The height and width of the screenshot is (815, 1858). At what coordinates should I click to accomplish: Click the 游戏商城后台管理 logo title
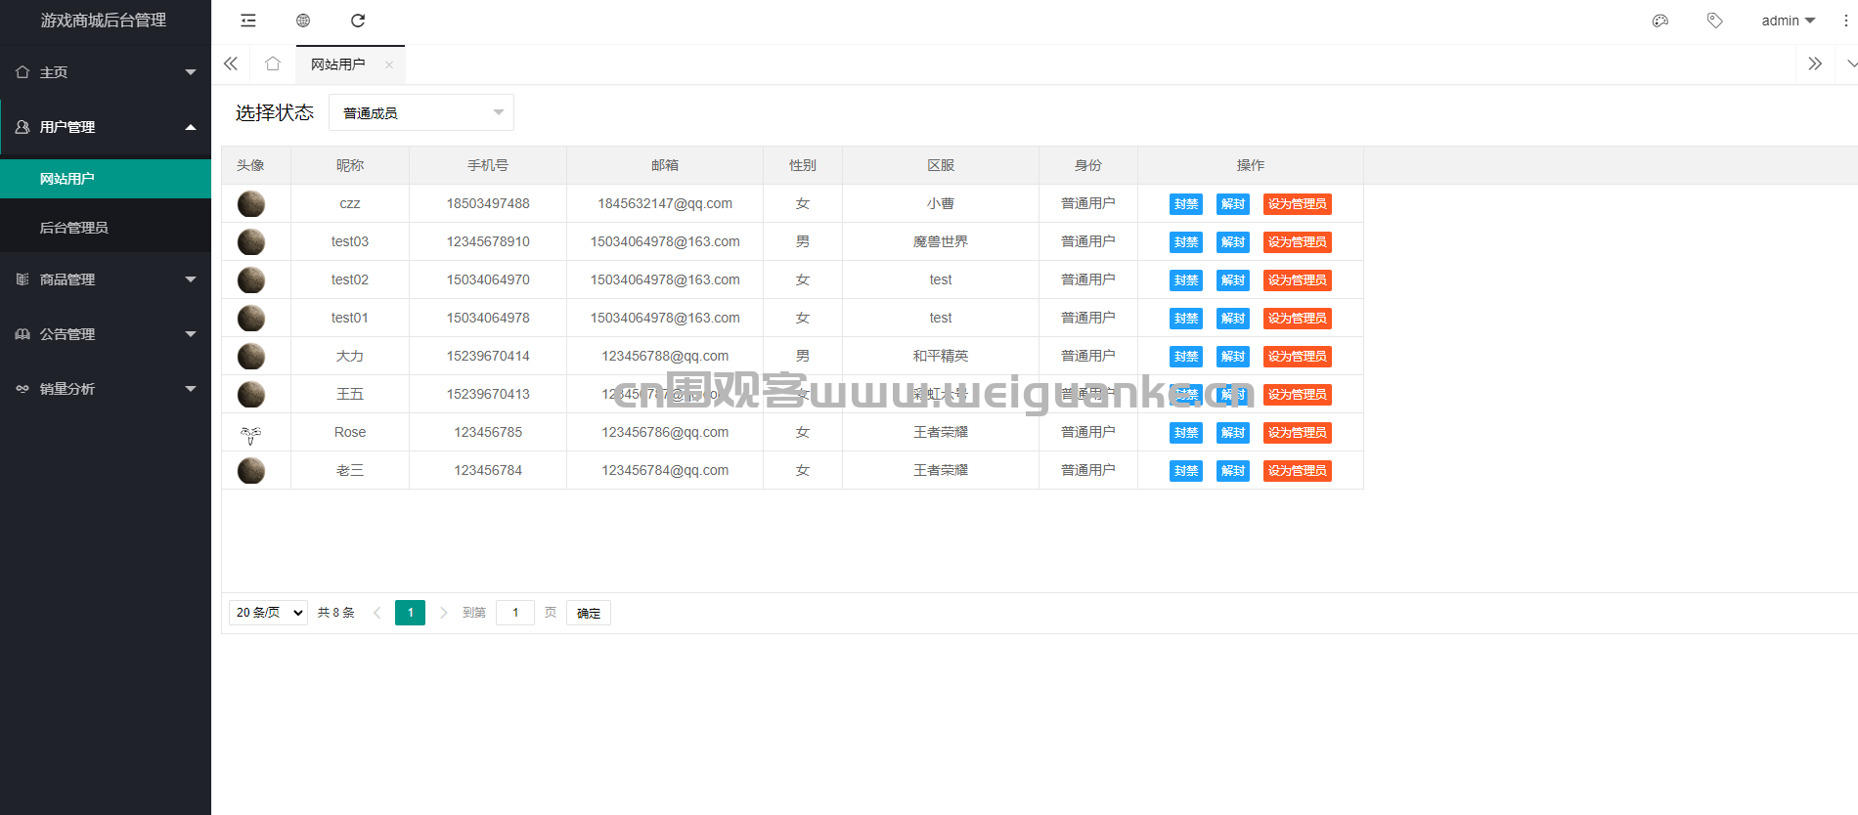coord(104,21)
